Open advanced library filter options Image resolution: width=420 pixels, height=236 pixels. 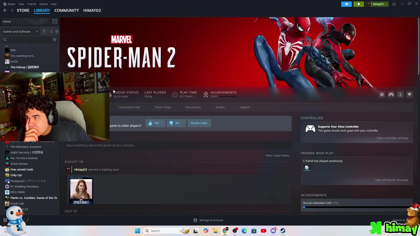[x=54, y=40]
